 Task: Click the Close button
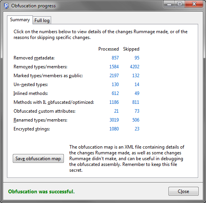(x=184, y=191)
